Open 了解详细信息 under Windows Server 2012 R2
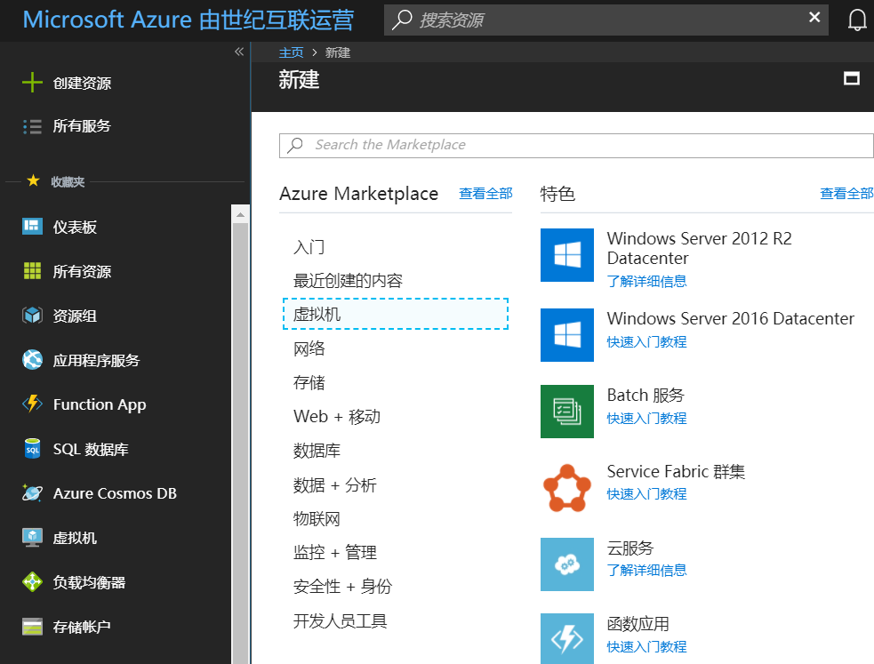 [x=646, y=281]
